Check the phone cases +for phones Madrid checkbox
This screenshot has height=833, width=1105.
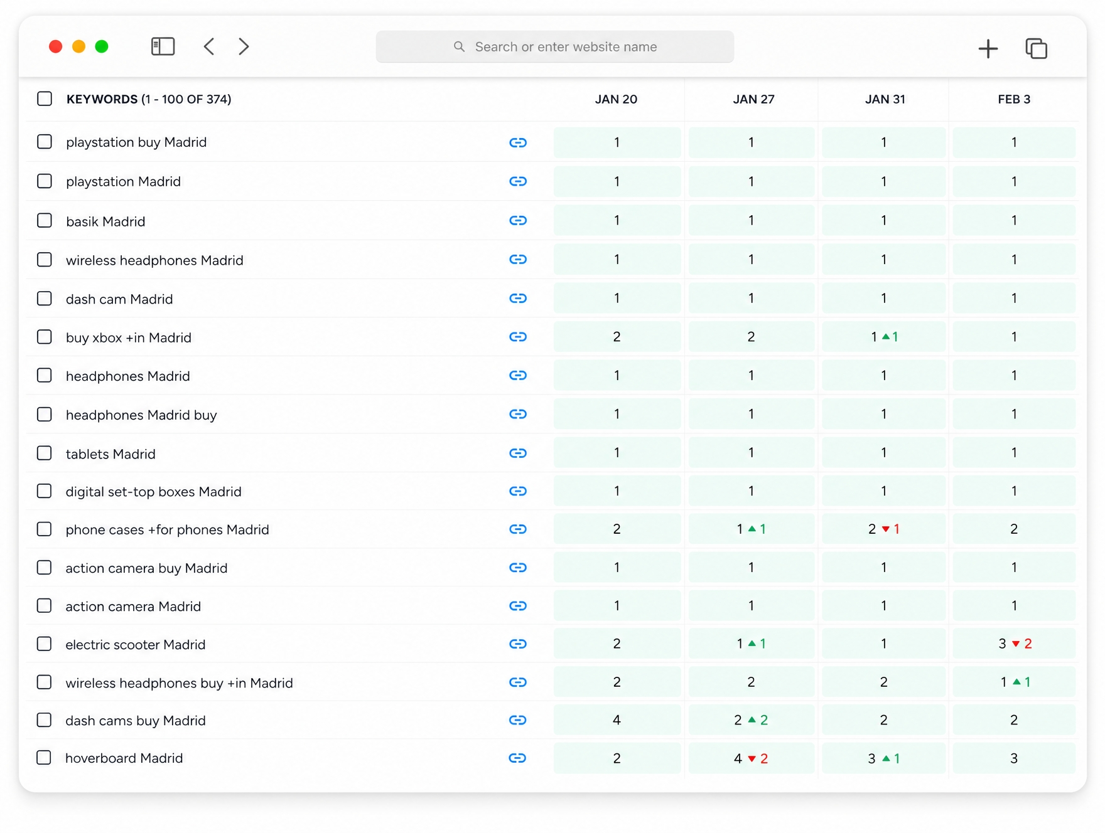pos(45,529)
